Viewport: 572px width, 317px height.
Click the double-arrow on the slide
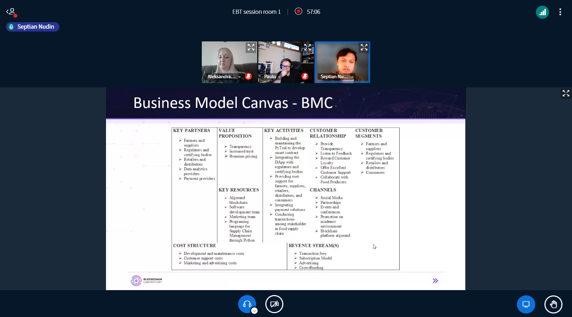(x=435, y=281)
